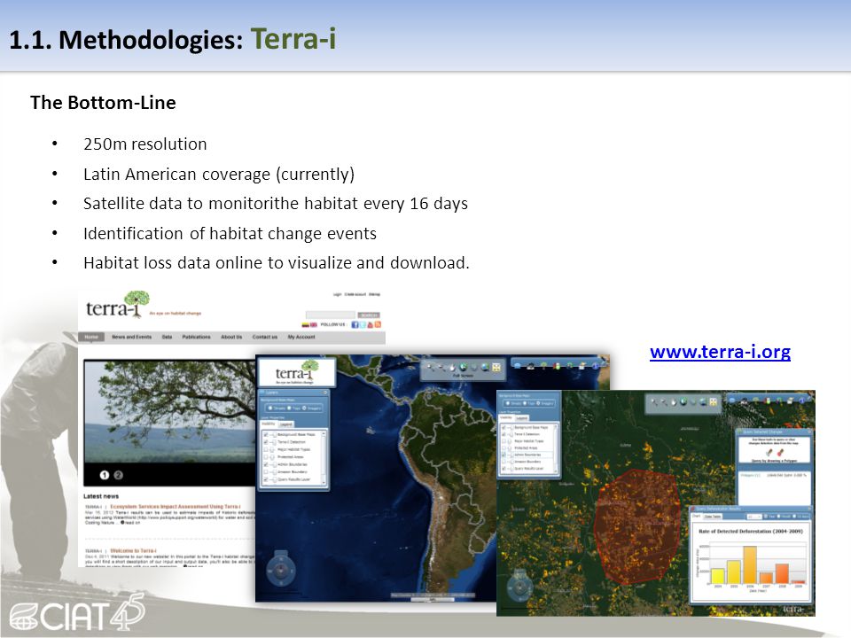
Task: Click Layers panel scrollbar in middle map
Action: [324, 458]
